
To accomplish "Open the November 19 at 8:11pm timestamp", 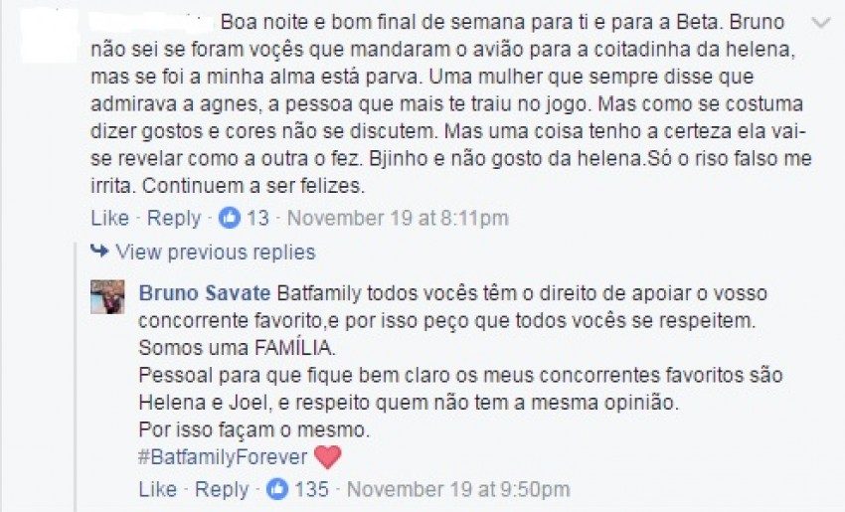I will [397, 218].
